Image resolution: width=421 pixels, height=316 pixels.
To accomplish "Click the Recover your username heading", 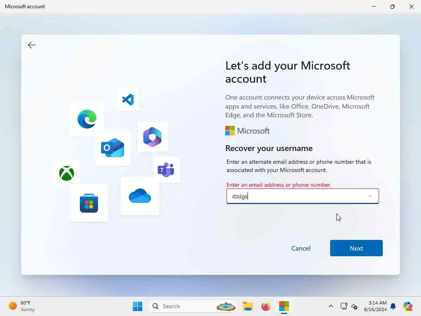I will coord(269,148).
